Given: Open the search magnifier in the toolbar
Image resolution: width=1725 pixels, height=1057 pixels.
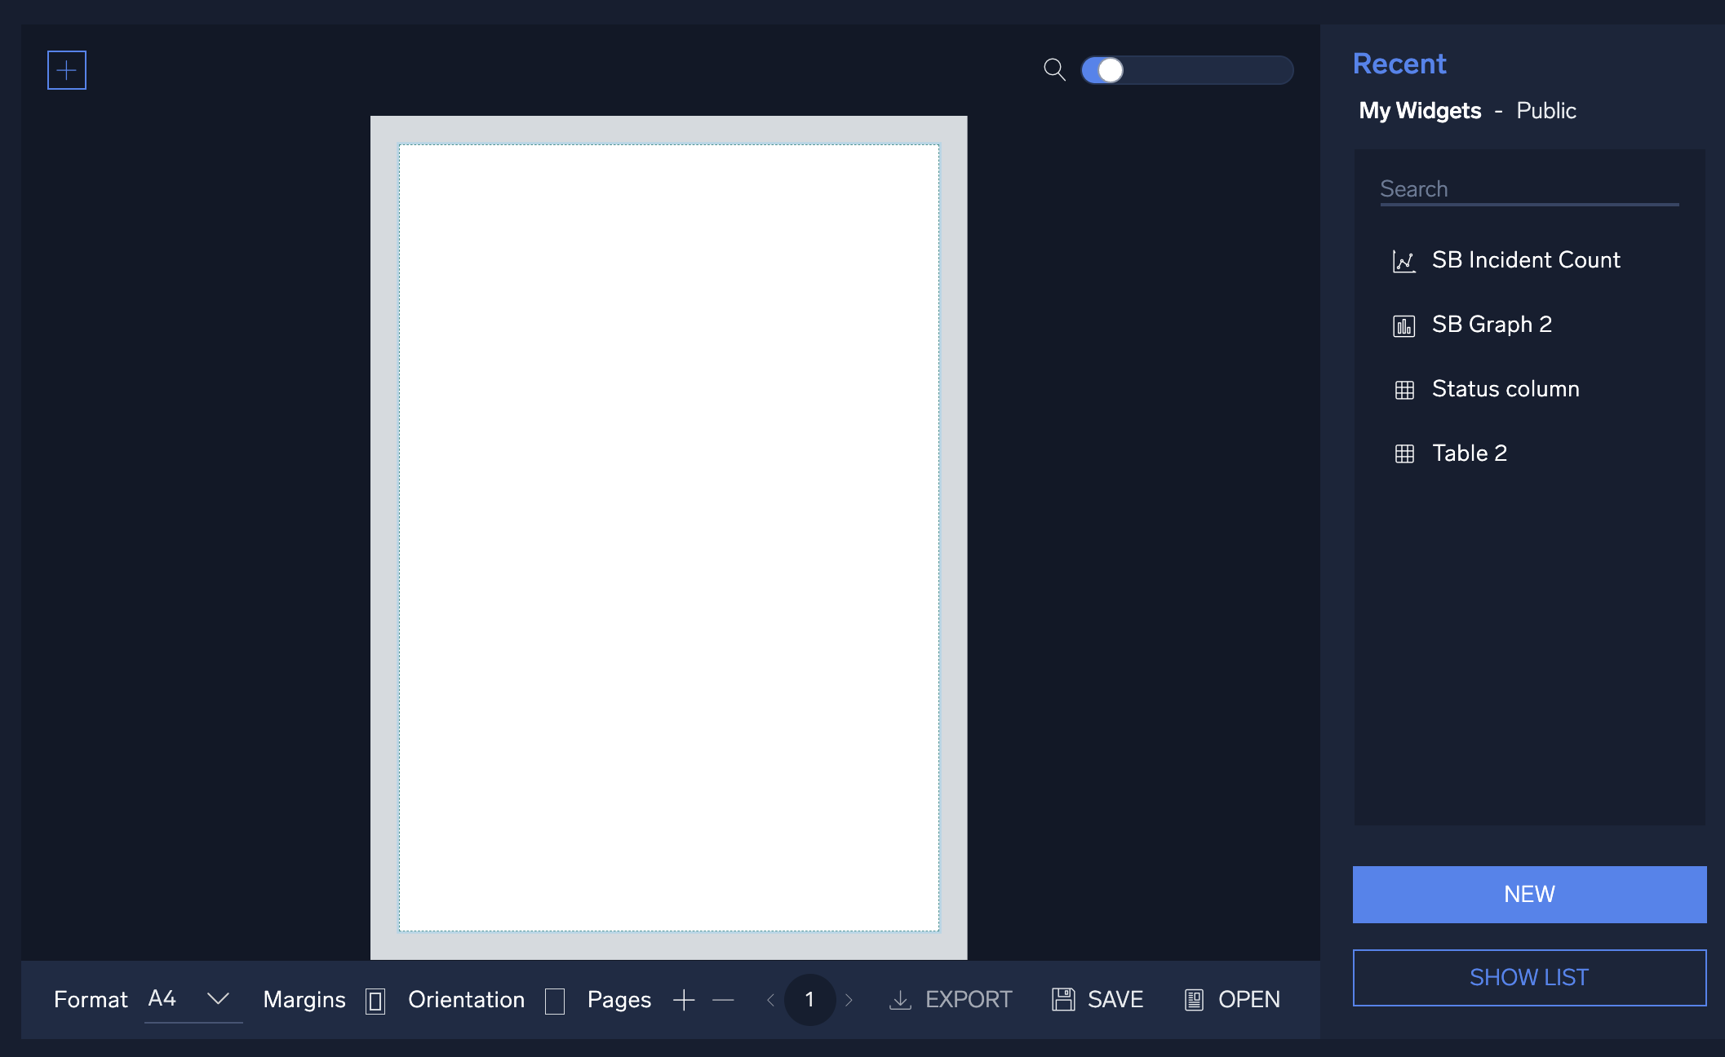Looking at the screenshot, I should [x=1053, y=70].
